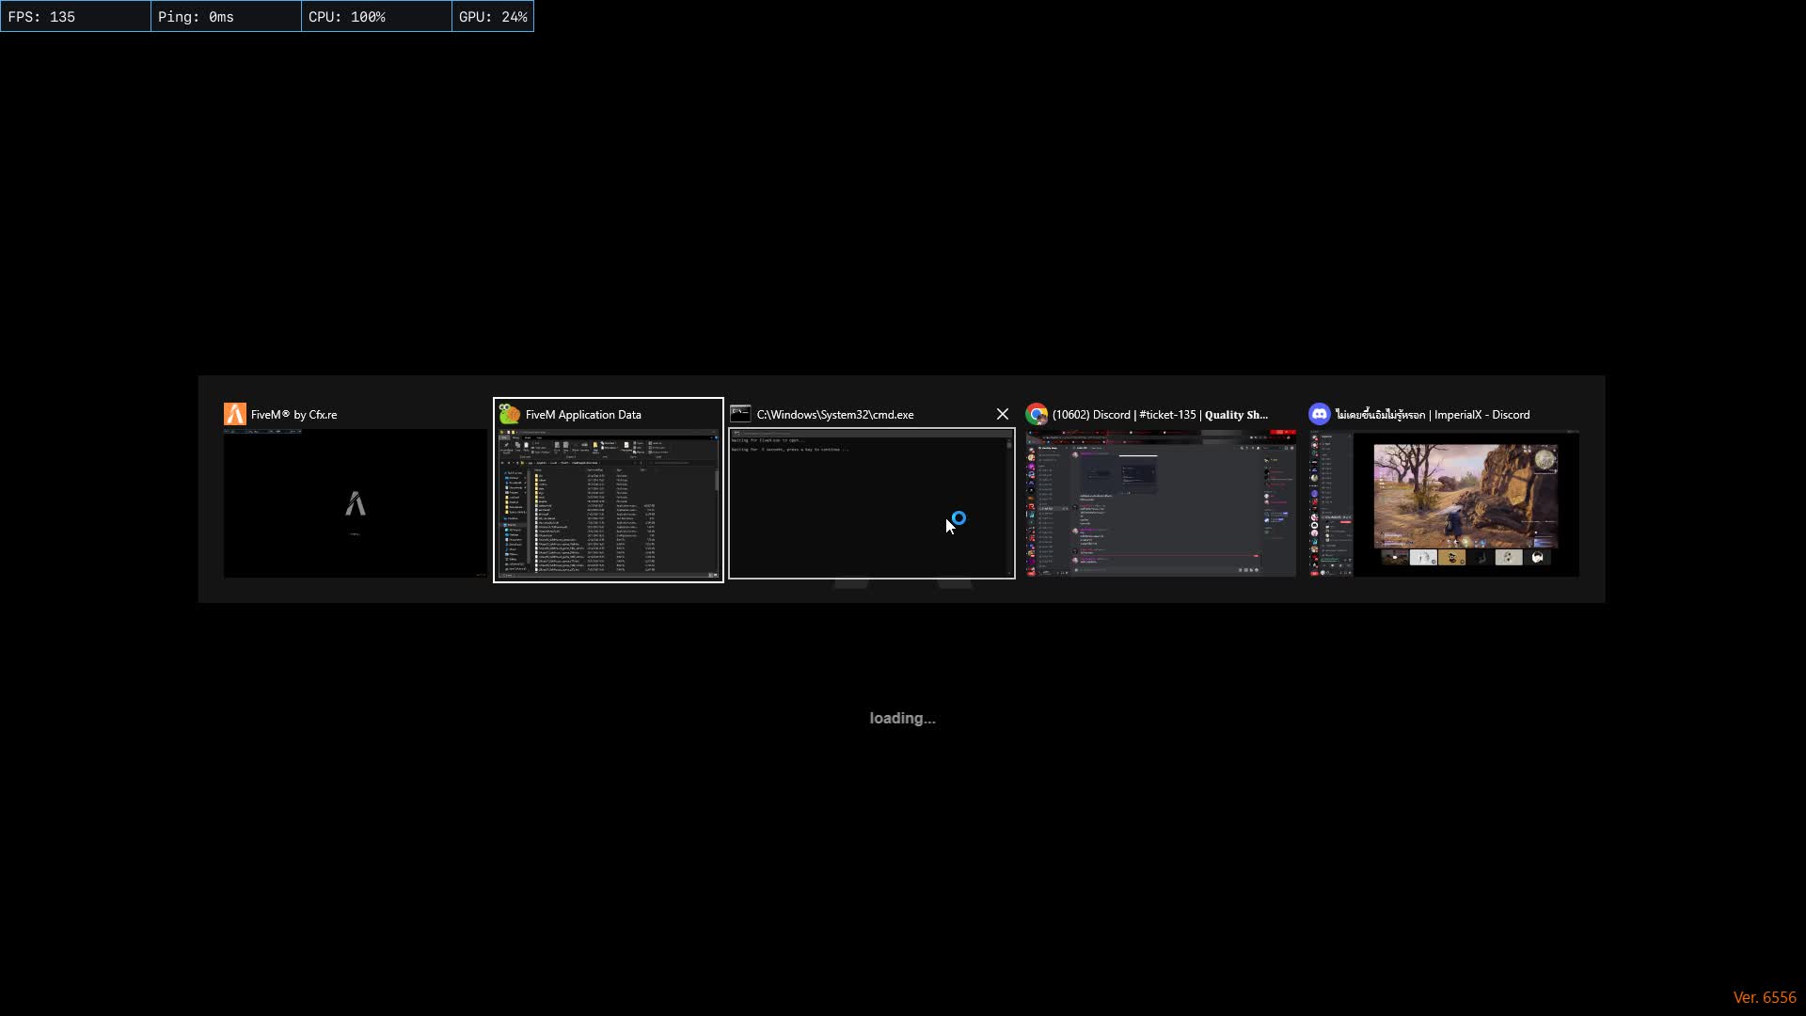
Task: Click the Discord app icon on the ImperialX window
Action: [1320, 414]
